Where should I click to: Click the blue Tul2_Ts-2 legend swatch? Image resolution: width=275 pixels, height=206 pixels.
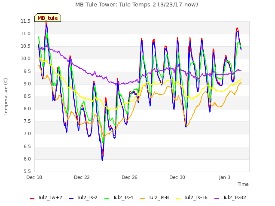tap(71, 198)
